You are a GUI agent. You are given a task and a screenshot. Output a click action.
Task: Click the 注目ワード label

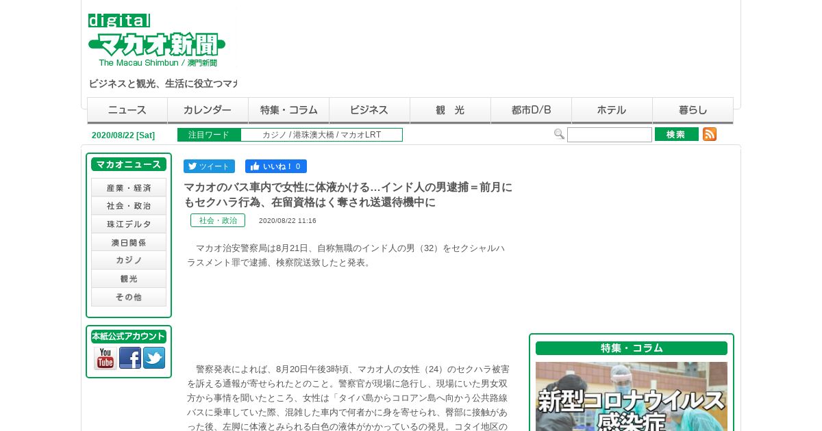(x=209, y=135)
